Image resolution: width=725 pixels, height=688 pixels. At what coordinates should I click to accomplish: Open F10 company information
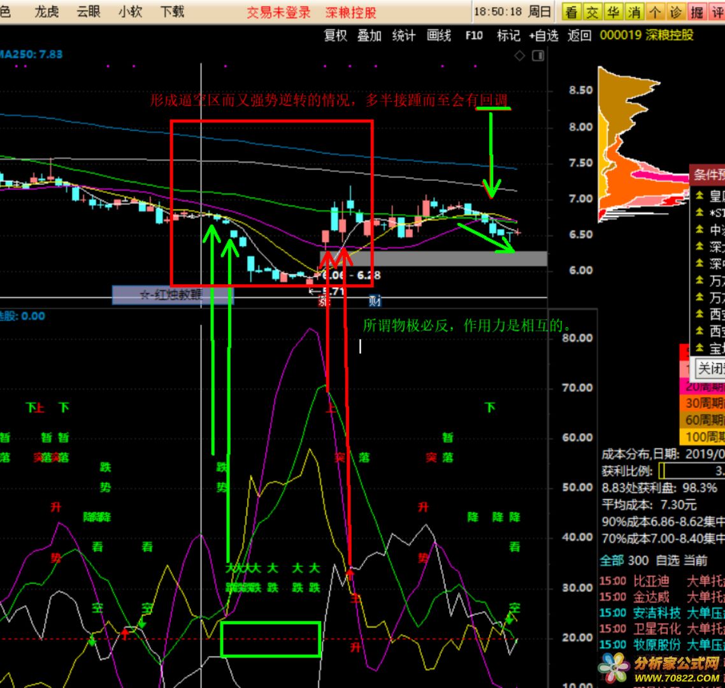click(x=474, y=36)
